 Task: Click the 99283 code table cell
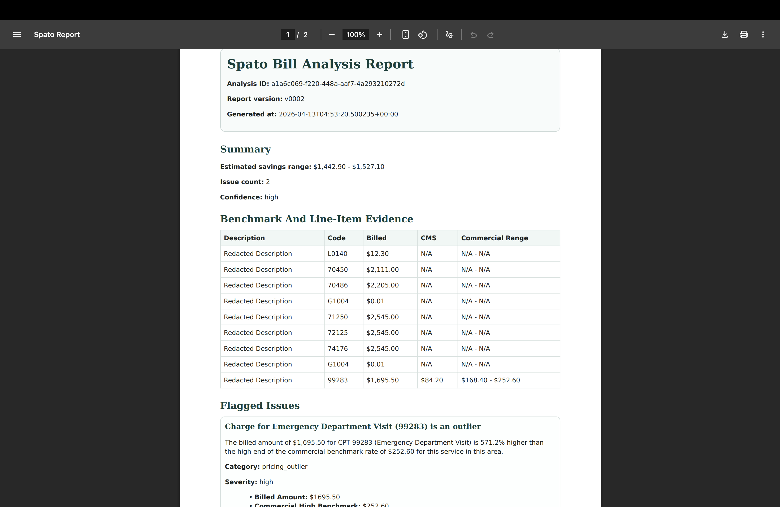tap(337, 380)
